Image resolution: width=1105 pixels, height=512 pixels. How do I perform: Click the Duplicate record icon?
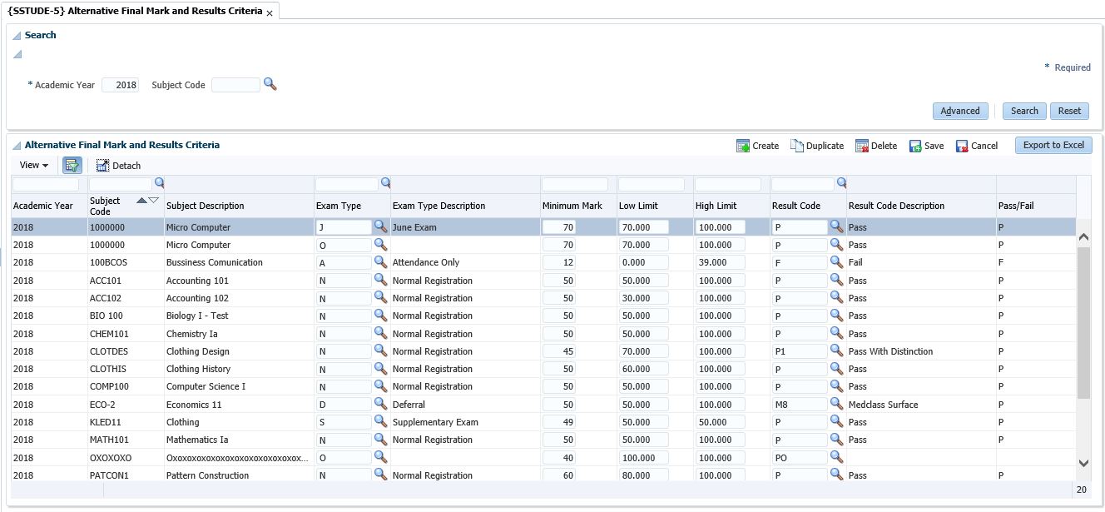point(796,146)
